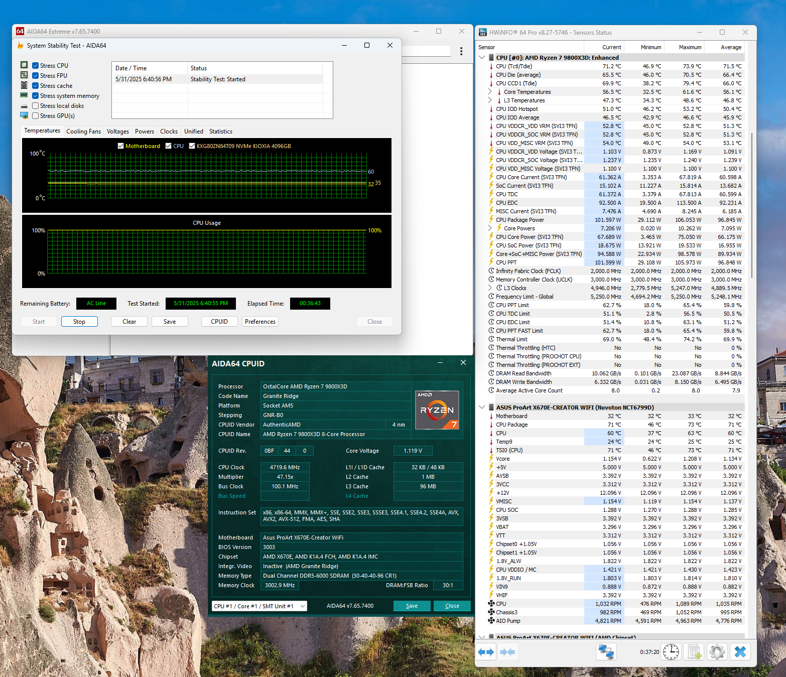Uncheck Stress FPU checkbox

click(x=36, y=75)
